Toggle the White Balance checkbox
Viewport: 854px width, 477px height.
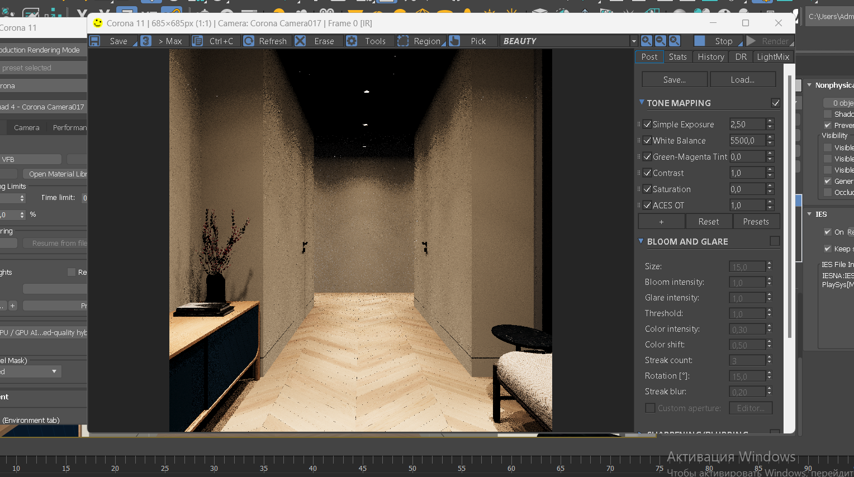click(x=647, y=140)
